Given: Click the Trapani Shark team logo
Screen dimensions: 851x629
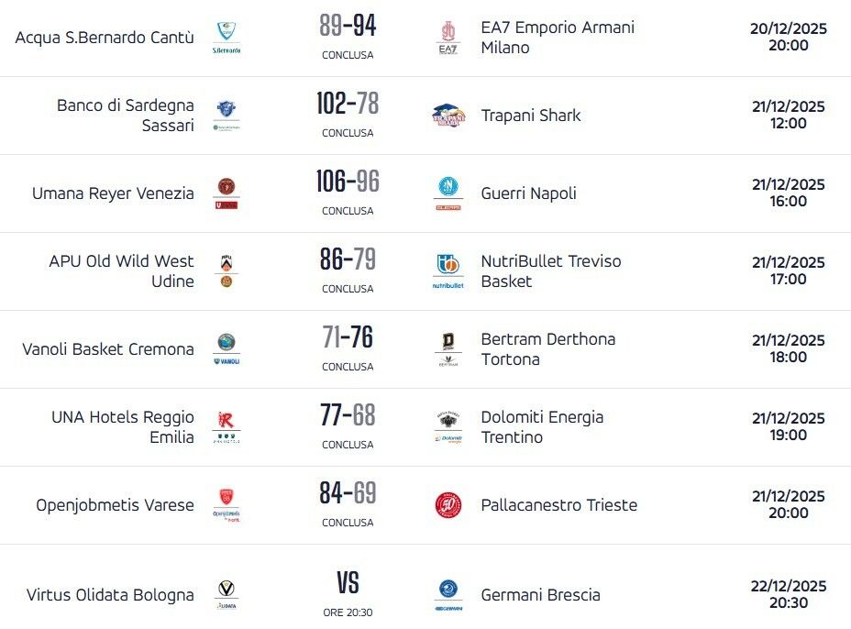Looking at the screenshot, I should point(448,116).
